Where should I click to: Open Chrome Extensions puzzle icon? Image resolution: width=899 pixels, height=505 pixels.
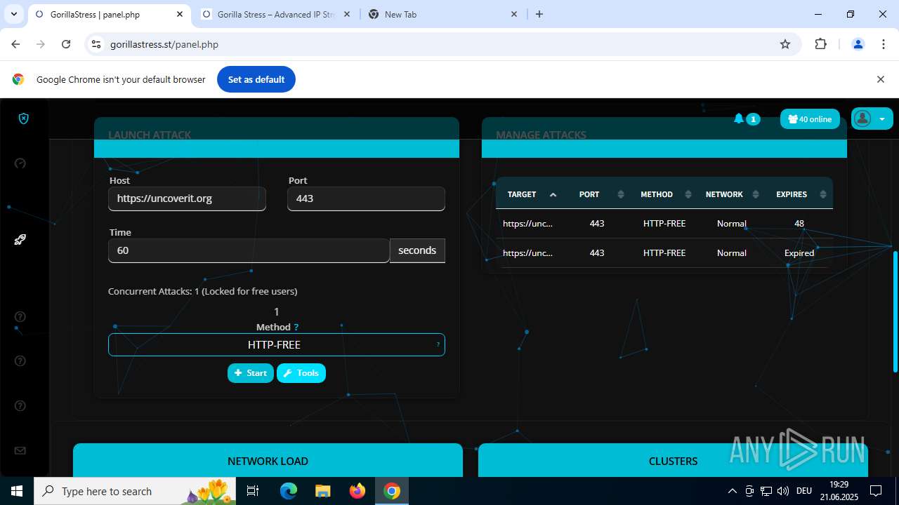pos(820,44)
